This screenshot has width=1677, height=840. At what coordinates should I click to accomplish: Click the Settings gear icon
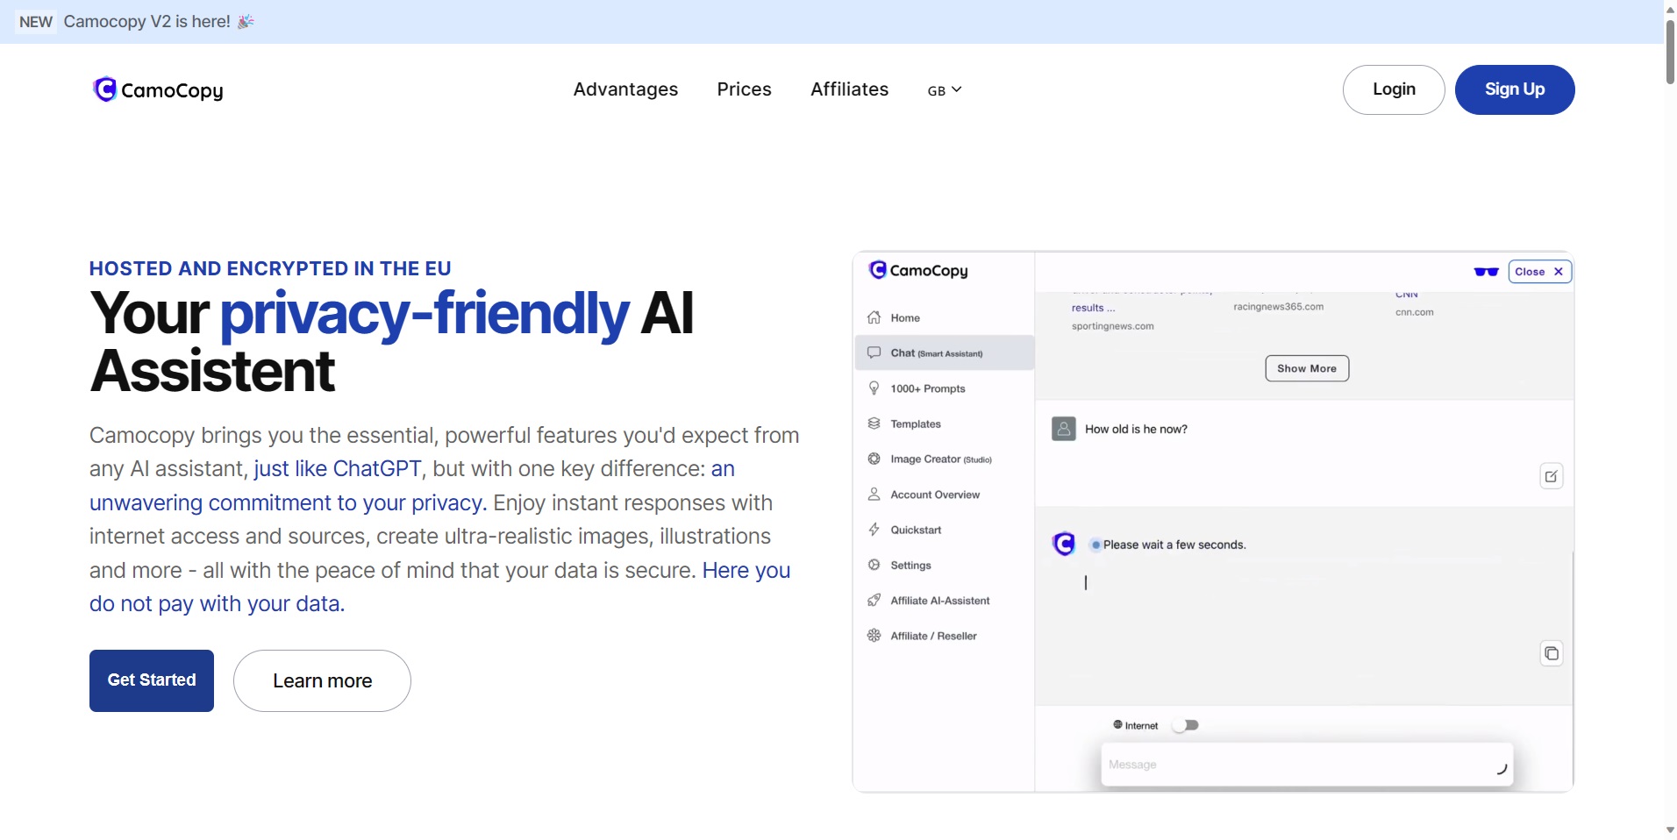tap(874, 565)
